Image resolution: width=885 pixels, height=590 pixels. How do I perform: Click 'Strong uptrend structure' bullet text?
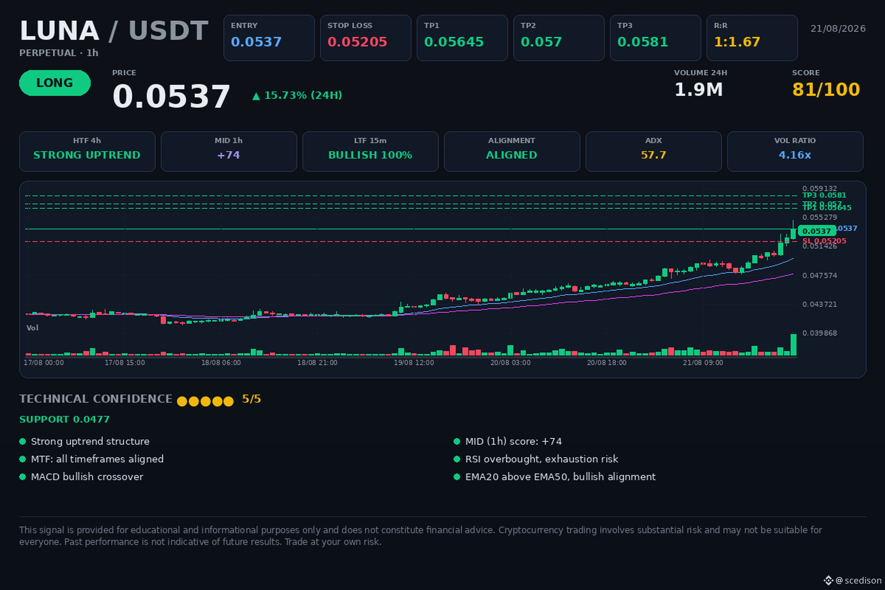pos(90,441)
